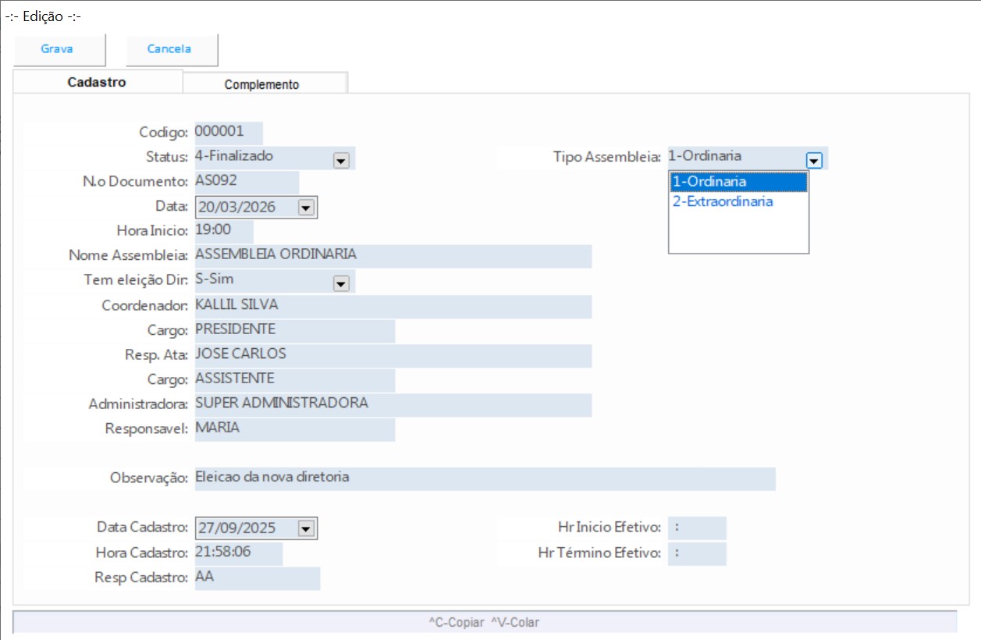Click the Hr Inicio Efetivo field

(697, 528)
